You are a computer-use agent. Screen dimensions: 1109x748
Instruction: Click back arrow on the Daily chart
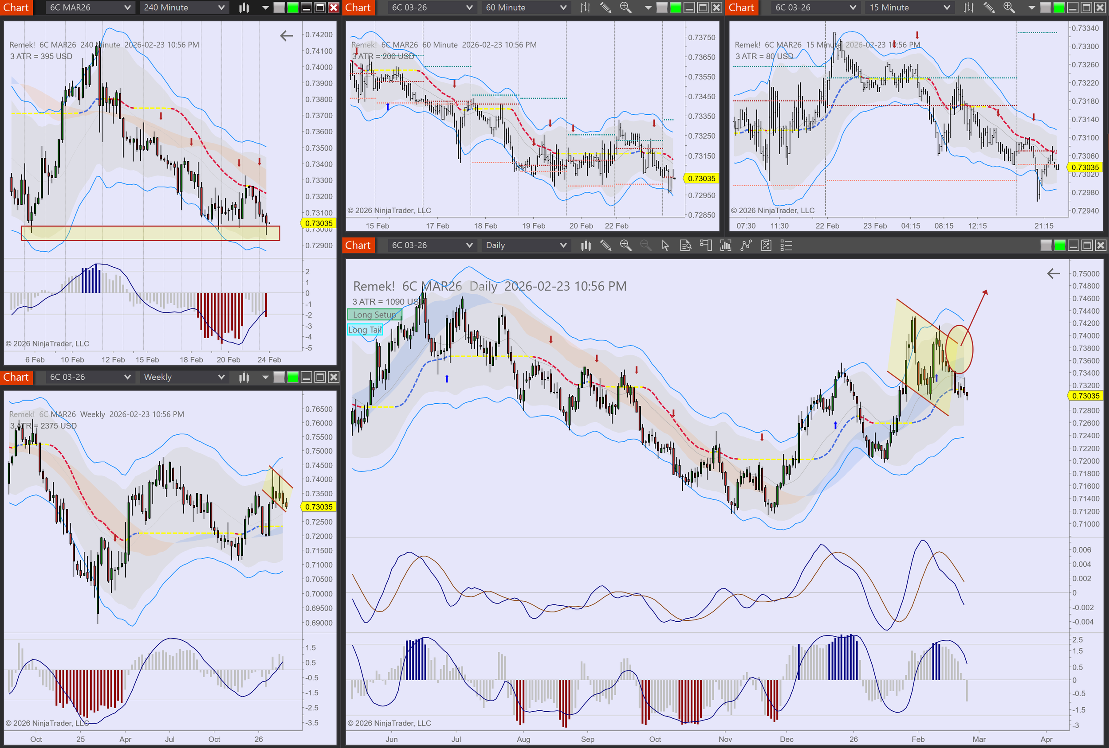coord(1053,274)
